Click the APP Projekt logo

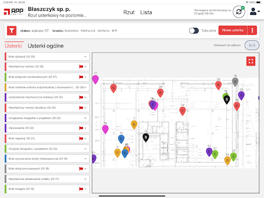point(13,12)
